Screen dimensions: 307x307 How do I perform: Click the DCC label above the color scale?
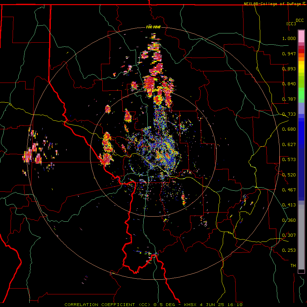(x=299, y=20)
